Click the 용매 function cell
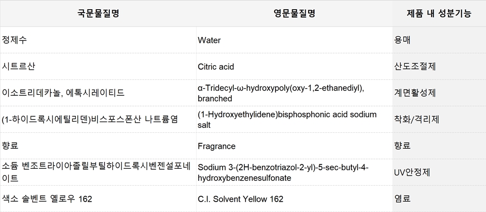Viewport: 486px width, 212px height. 439,40
